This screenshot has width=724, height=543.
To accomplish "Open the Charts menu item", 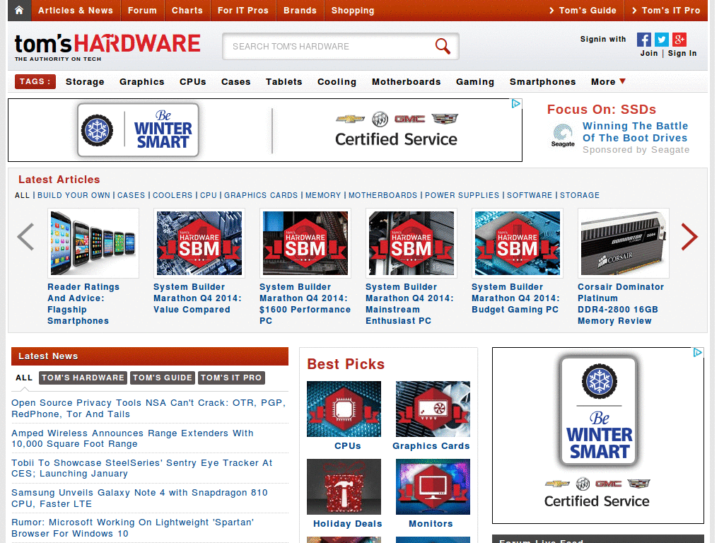I will [187, 10].
